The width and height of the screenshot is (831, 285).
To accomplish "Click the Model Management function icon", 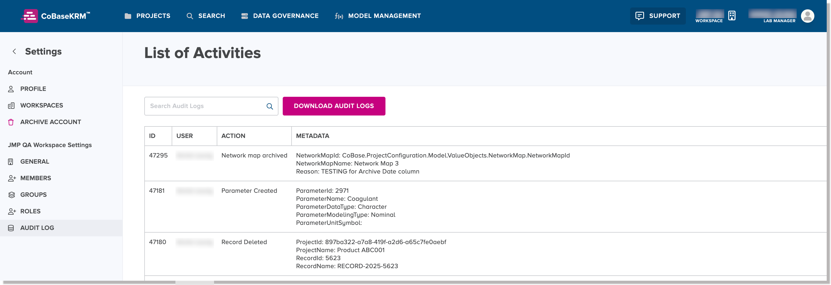I will [339, 16].
